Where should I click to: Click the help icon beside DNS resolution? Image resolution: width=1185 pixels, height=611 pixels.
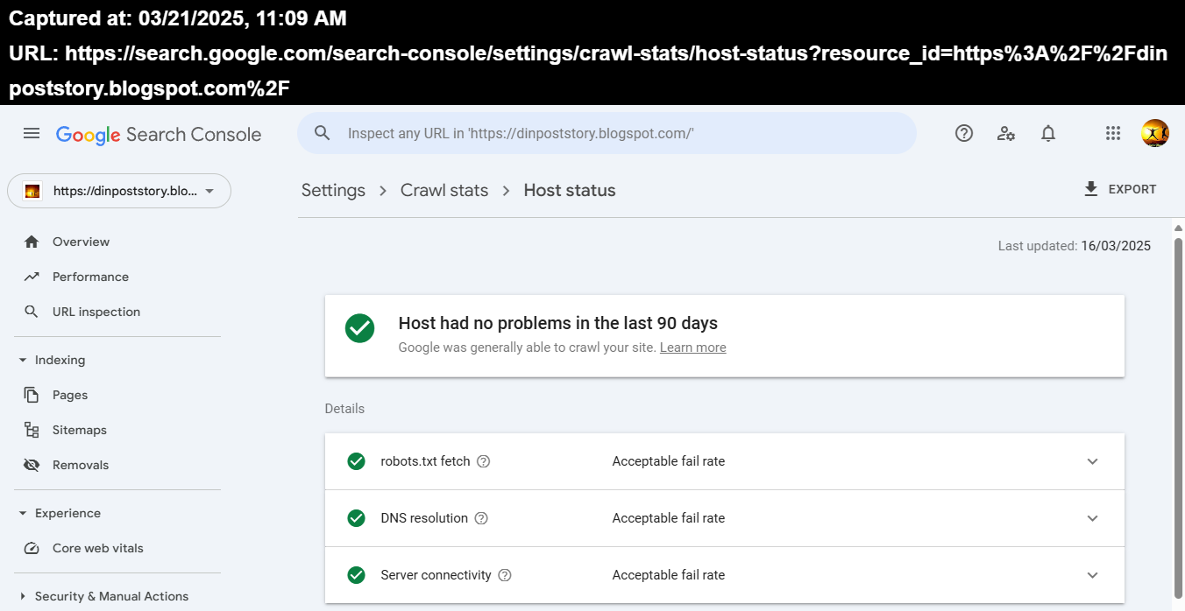481,518
